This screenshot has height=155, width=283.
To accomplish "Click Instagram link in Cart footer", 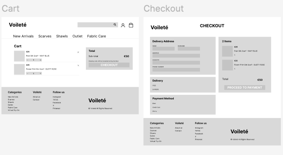I will point(57,97).
